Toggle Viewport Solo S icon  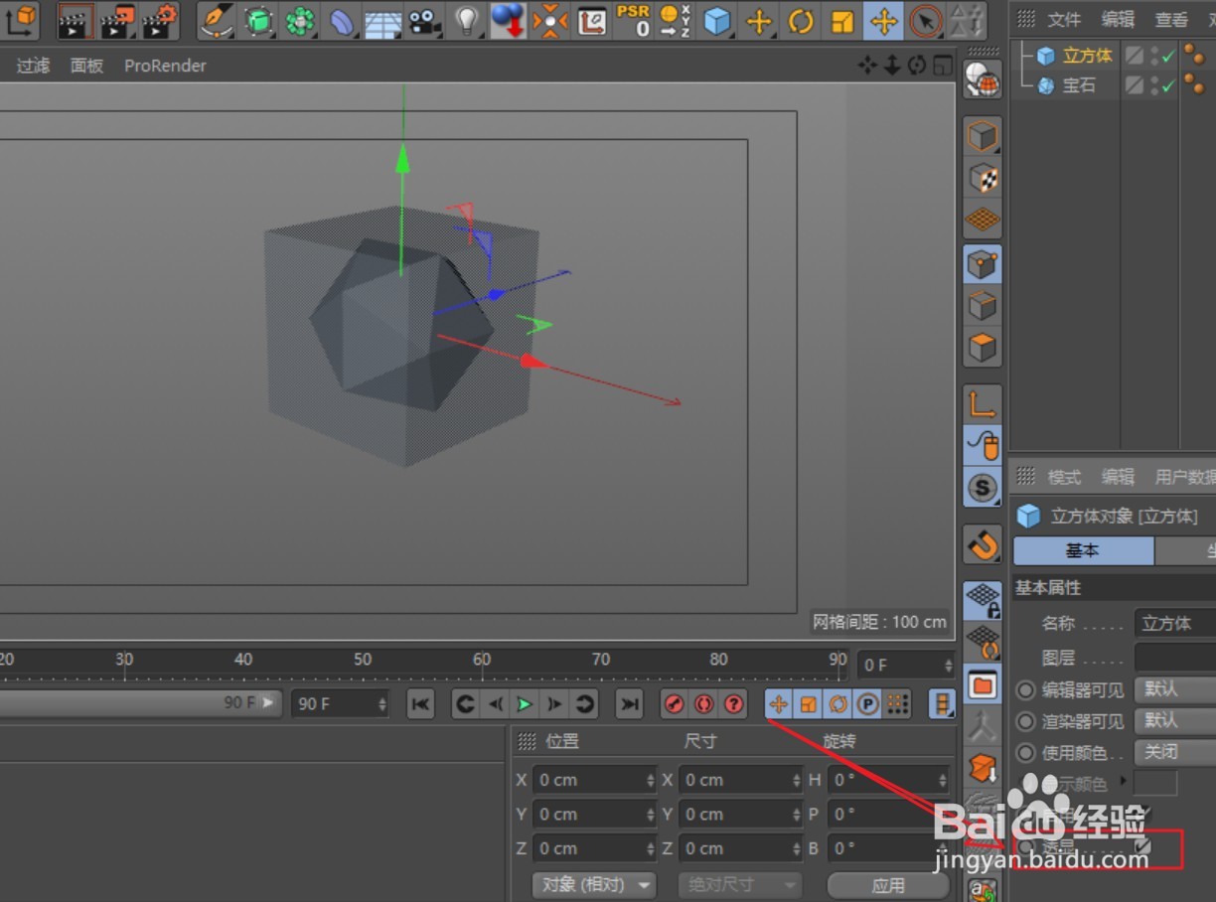coord(983,488)
